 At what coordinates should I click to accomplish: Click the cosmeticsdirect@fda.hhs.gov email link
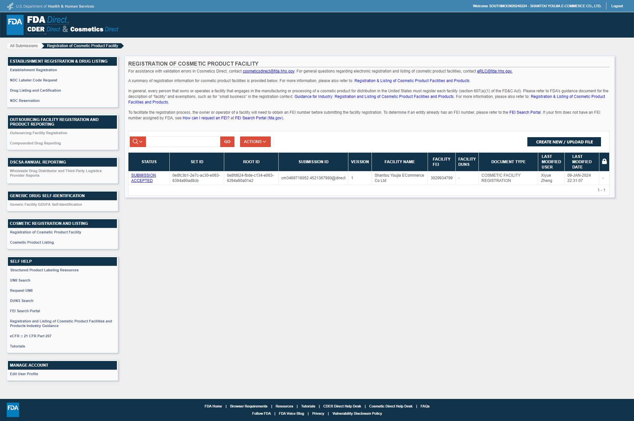coord(268,71)
